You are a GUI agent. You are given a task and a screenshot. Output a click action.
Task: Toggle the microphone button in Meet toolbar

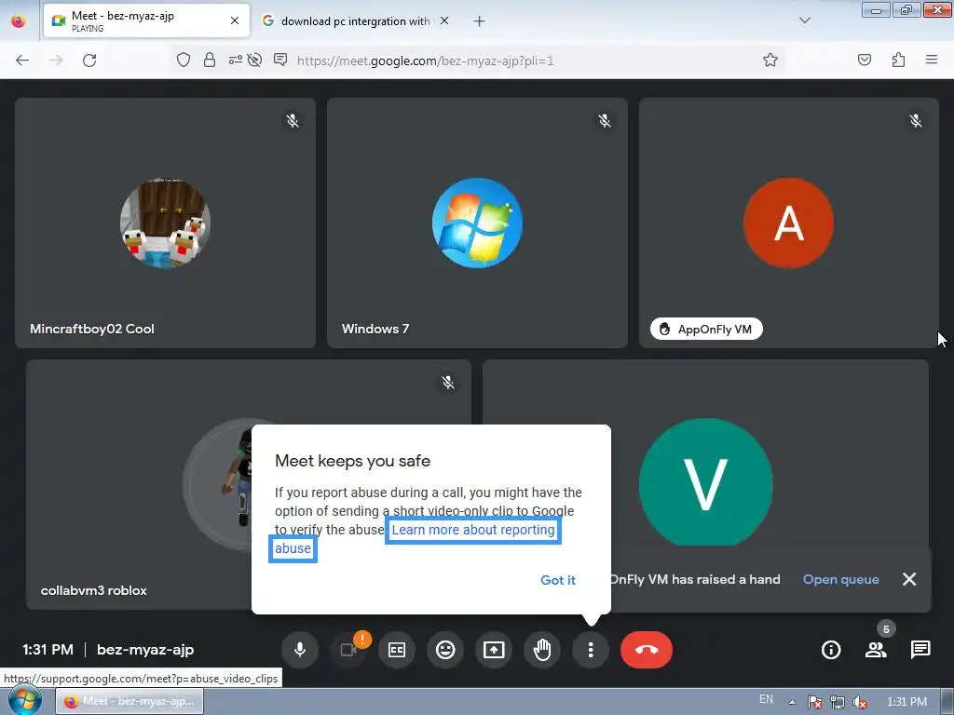click(299, 650)
